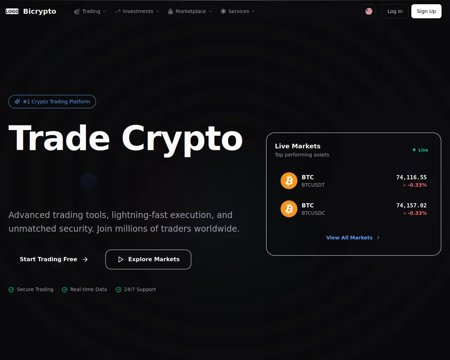Click the green Live status indicator
Viewport: 450px width, 360px height.
420,150
